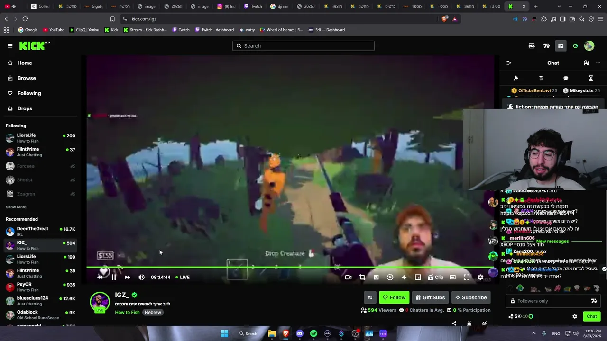This screenshot has width=607, height=341.
Task: Subscribe to the IGZ_ channel
Action: click(x=471, y=297)
